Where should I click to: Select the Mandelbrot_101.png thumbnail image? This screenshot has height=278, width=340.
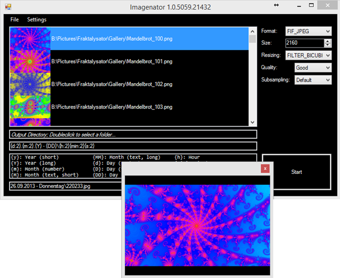tap(30, 61)
